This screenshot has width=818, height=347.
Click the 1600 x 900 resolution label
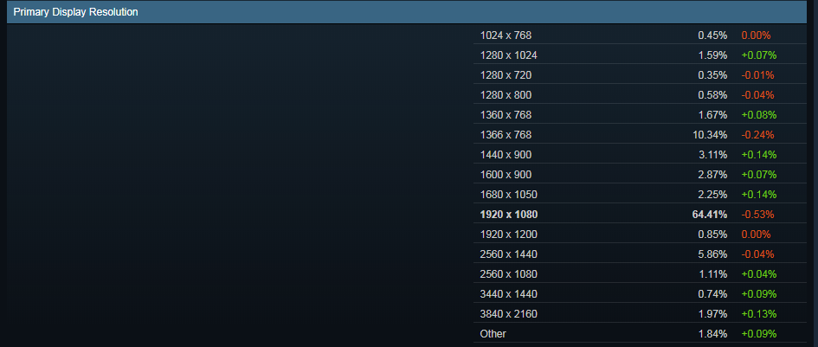(506, 175)
